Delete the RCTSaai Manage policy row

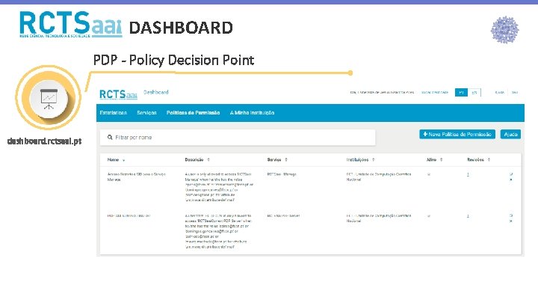[x=511, y=180]
